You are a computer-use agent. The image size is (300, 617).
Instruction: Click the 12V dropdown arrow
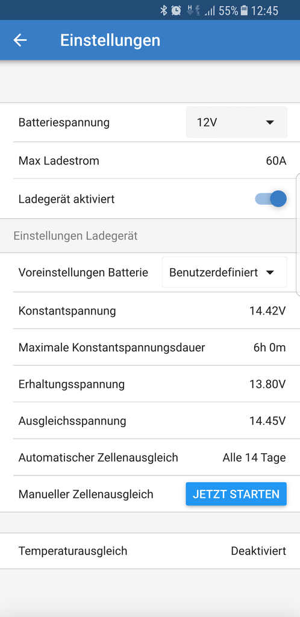pyautogui.click(x=269, y=123)
